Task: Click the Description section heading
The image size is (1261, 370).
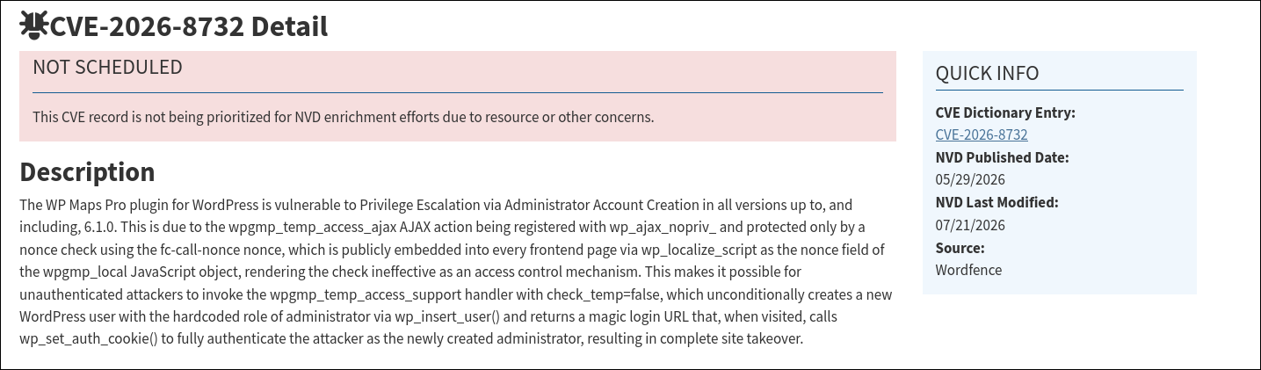Action: [87, 171]
